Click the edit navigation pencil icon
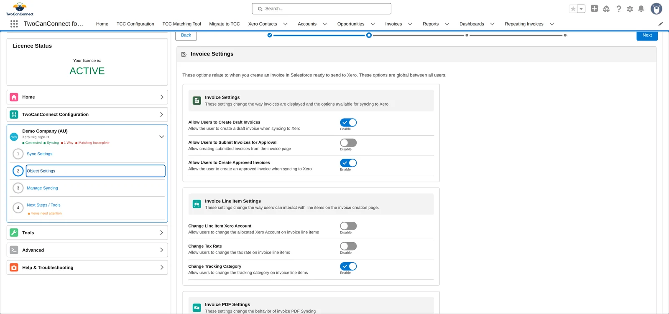This screenshot has width=669, height=314. point(661,24)
